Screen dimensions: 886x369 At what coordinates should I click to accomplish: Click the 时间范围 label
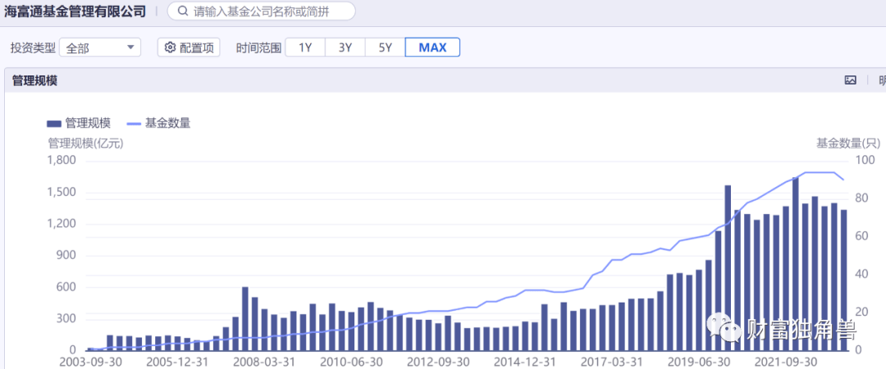tap(258, 48)
